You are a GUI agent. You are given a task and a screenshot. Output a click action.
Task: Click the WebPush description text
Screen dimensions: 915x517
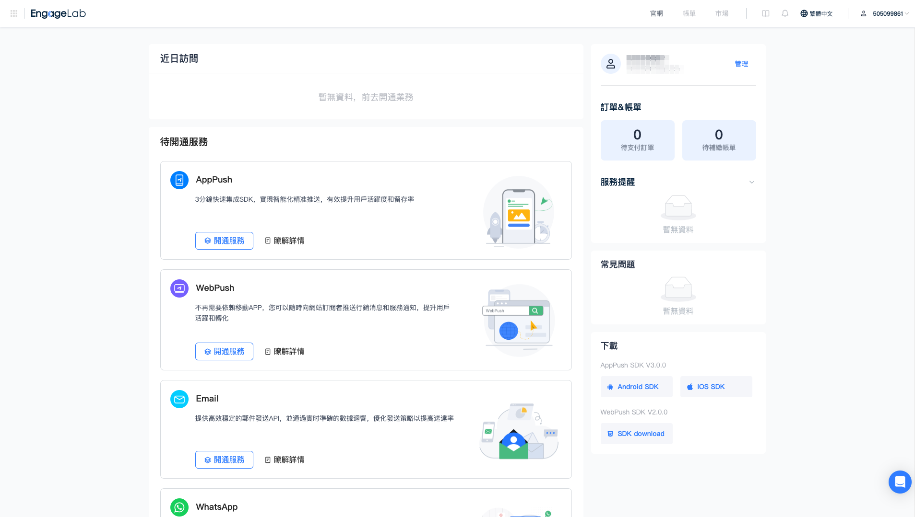(x=322, y=313)
